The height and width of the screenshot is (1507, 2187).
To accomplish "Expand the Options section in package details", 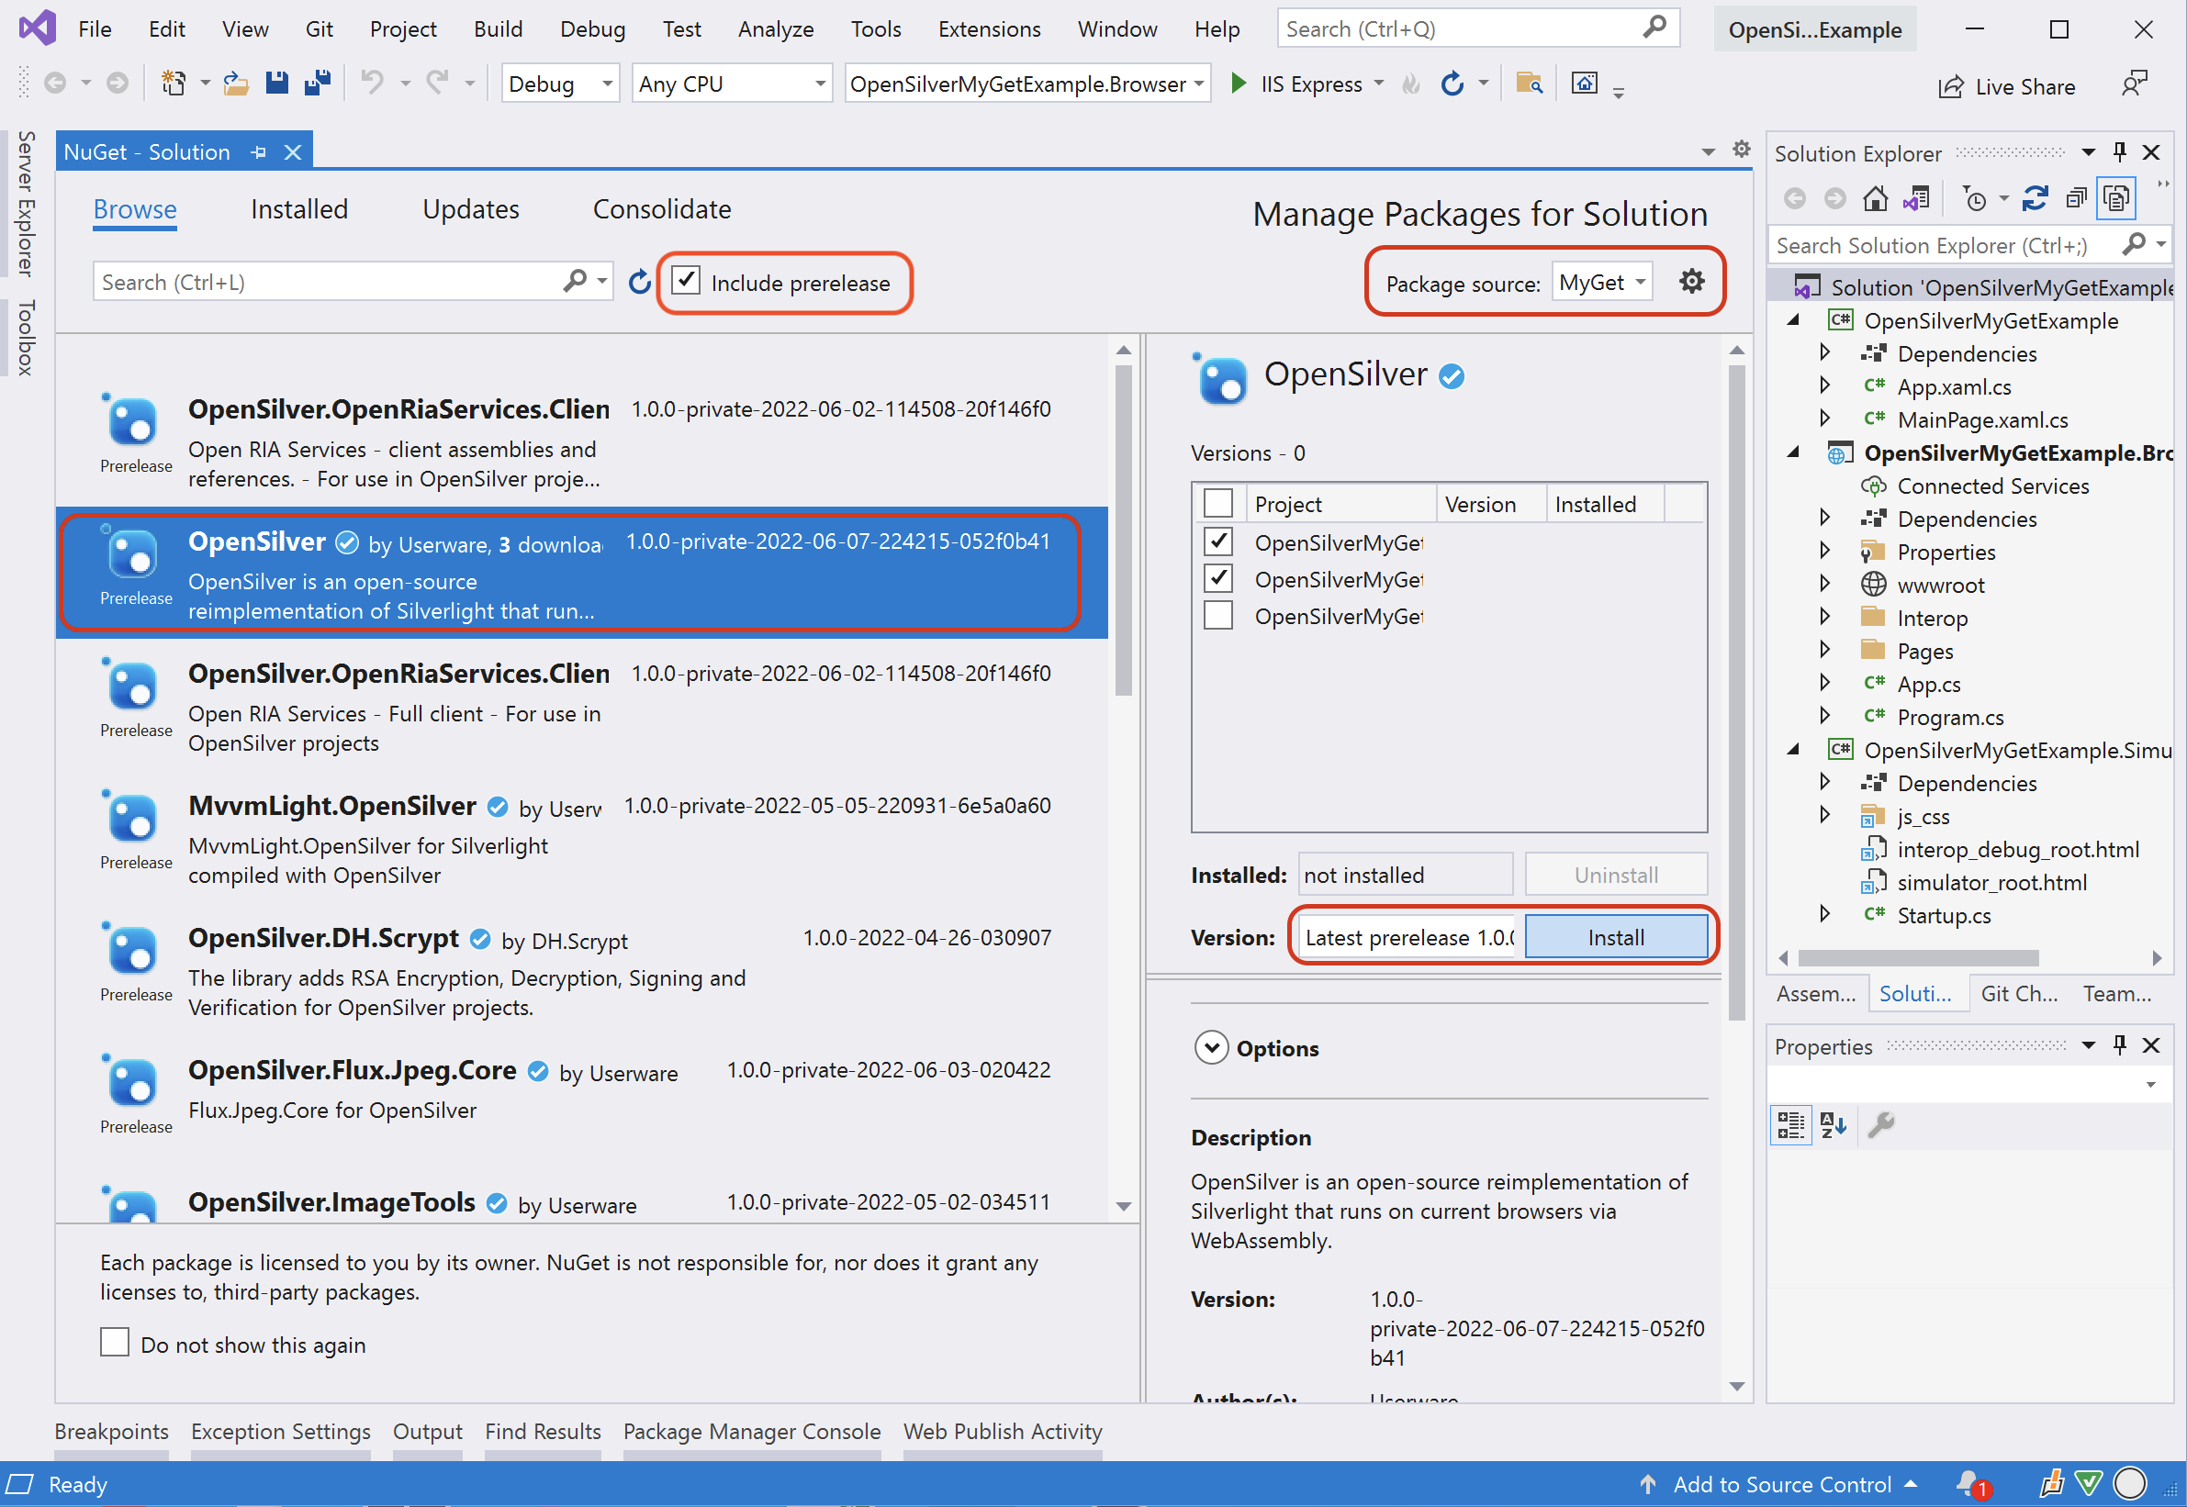I will [x=1212, y=1047].
